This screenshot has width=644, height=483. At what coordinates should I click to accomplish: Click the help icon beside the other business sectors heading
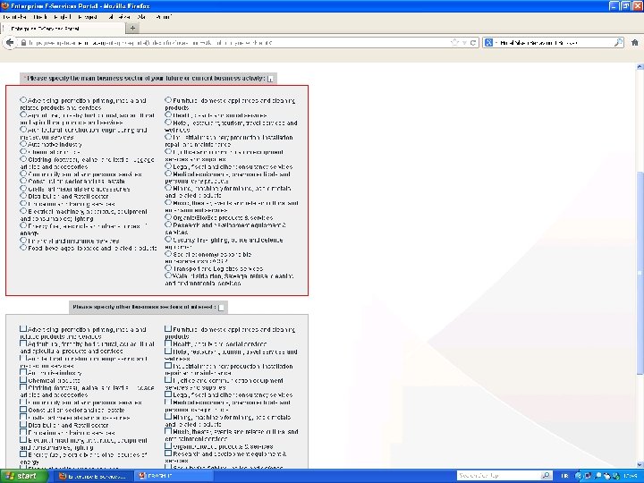click(221, 308)
